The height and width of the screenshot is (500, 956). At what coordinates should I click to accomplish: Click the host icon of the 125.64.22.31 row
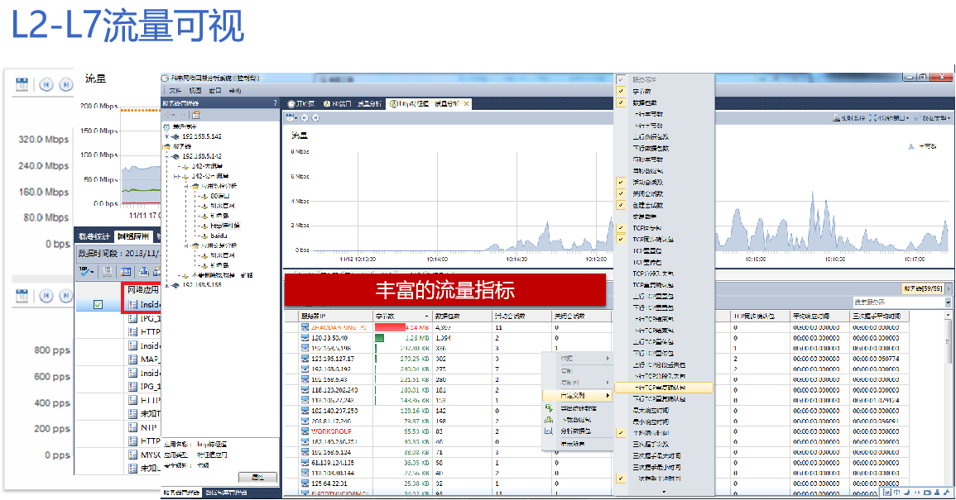tap(305, 483)
